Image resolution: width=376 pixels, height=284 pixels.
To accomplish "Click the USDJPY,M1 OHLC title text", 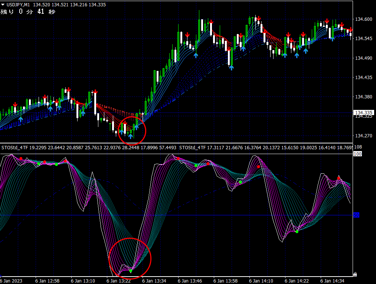I will (x=56, y=4).
